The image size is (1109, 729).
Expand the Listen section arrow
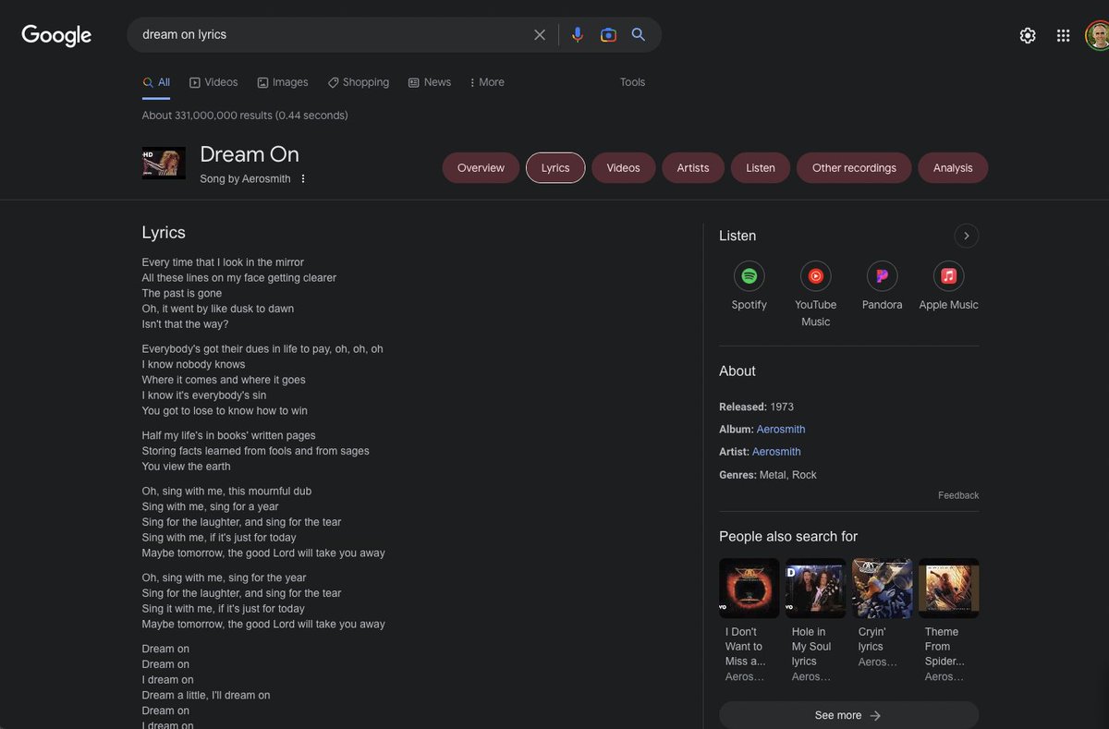click(x=967, y=236)
